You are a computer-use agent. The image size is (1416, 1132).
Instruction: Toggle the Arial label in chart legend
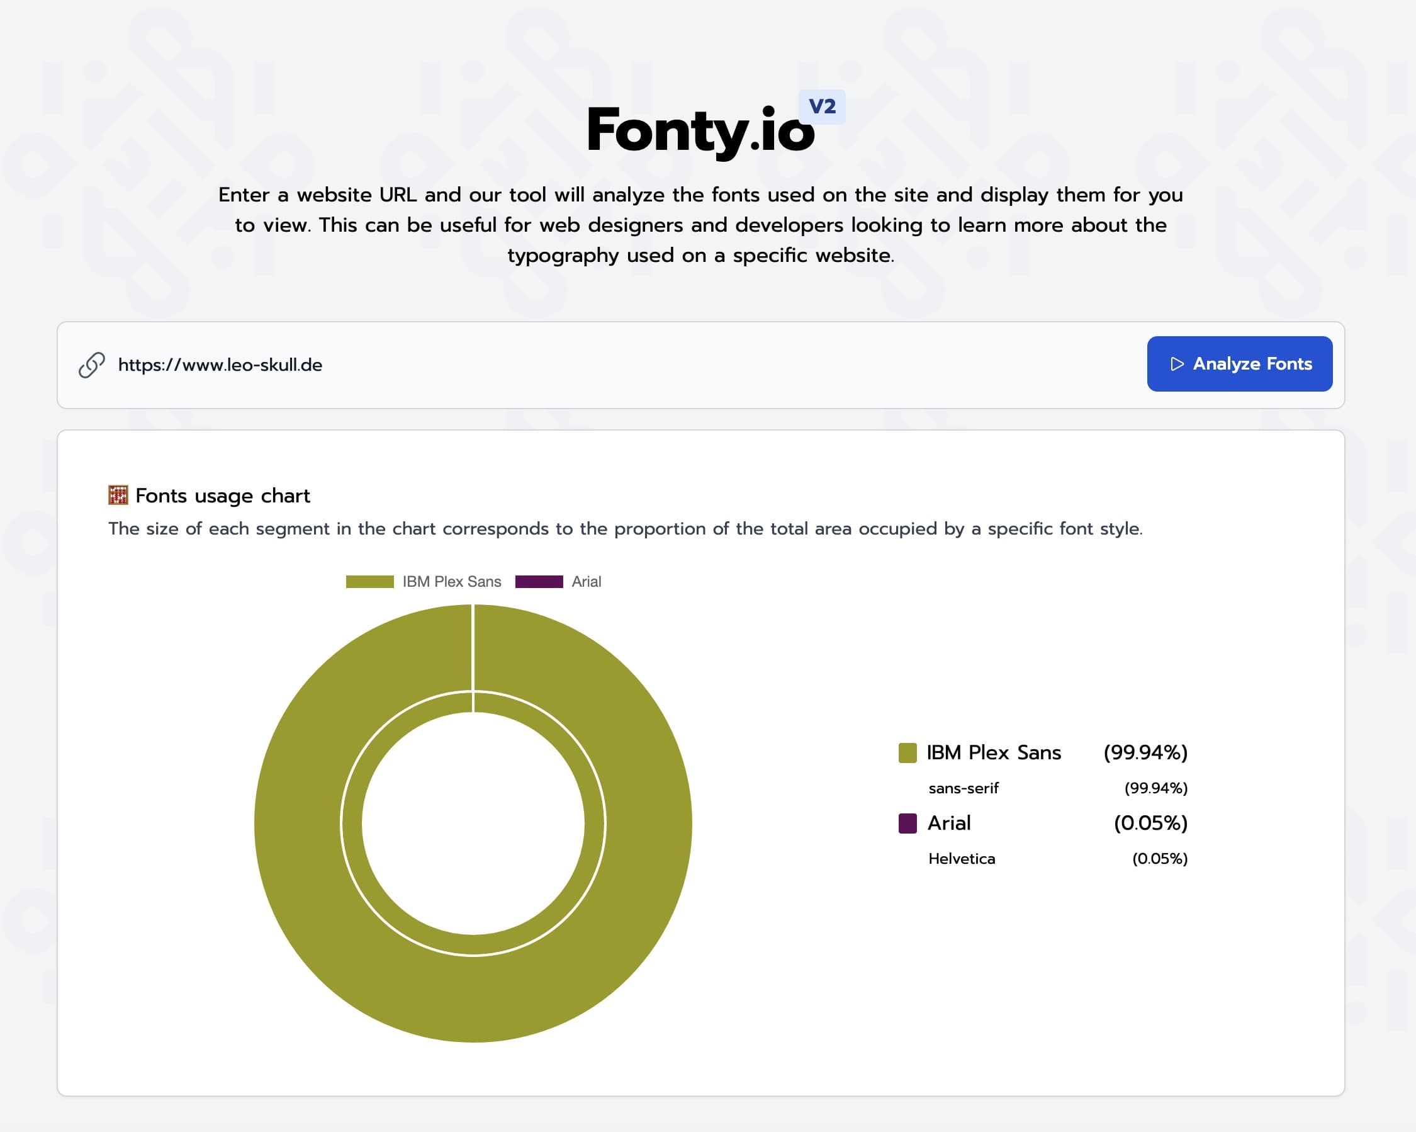tap(586, 582)
